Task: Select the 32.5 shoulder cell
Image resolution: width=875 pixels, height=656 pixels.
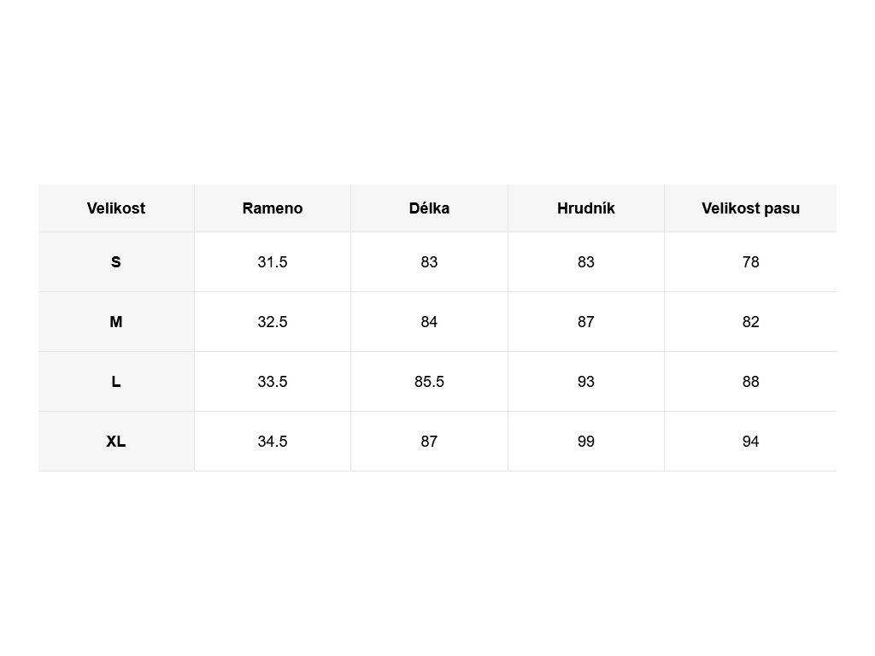Action: tap(273, 322)
